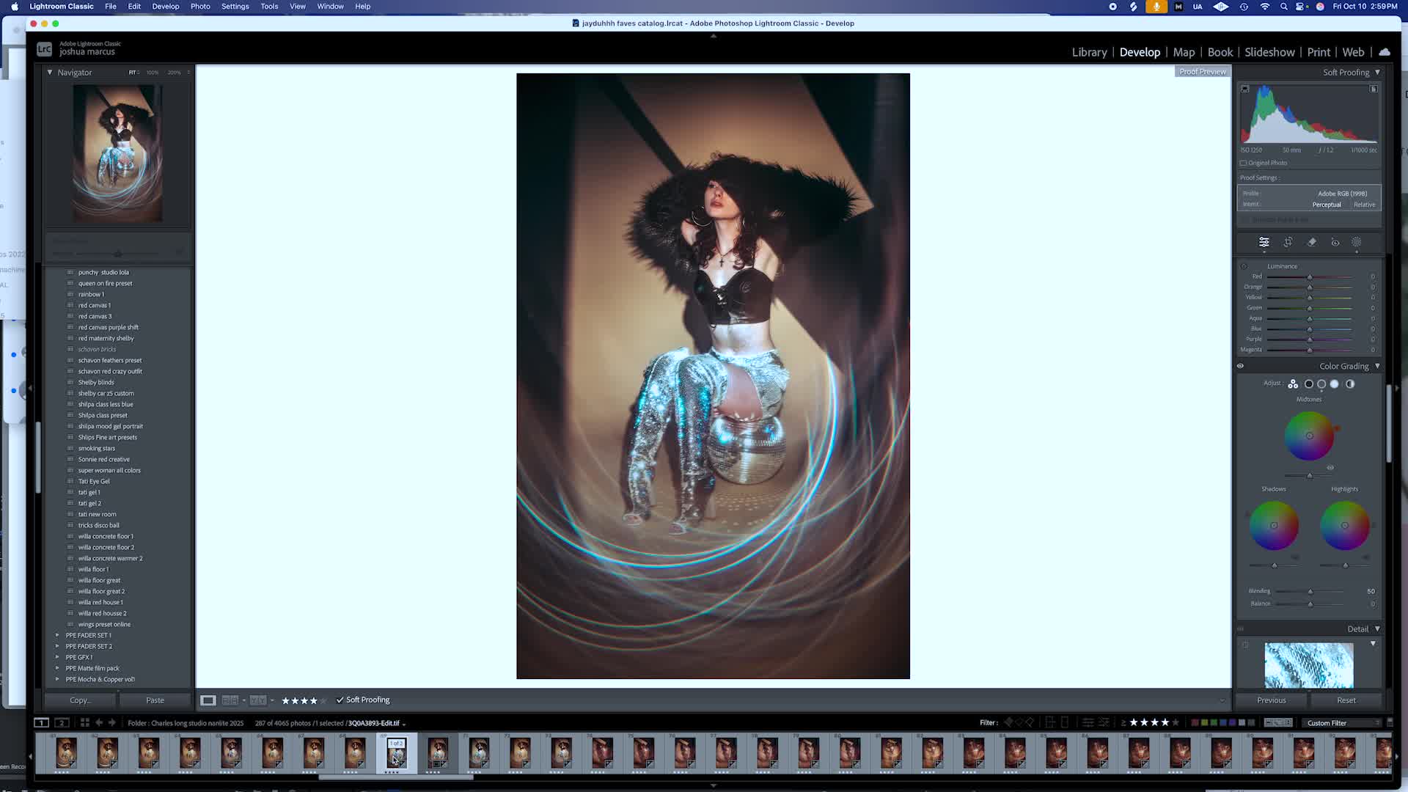Switch to Highlights color grading view
This screenshot has width=1408, height=792.
[x=1335, y=384]
